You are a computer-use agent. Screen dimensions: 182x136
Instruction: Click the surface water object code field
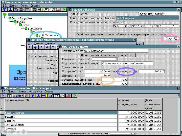[146, 26]
